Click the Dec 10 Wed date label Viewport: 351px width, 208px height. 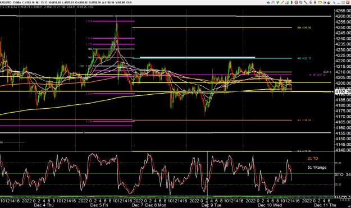point(270,205)
